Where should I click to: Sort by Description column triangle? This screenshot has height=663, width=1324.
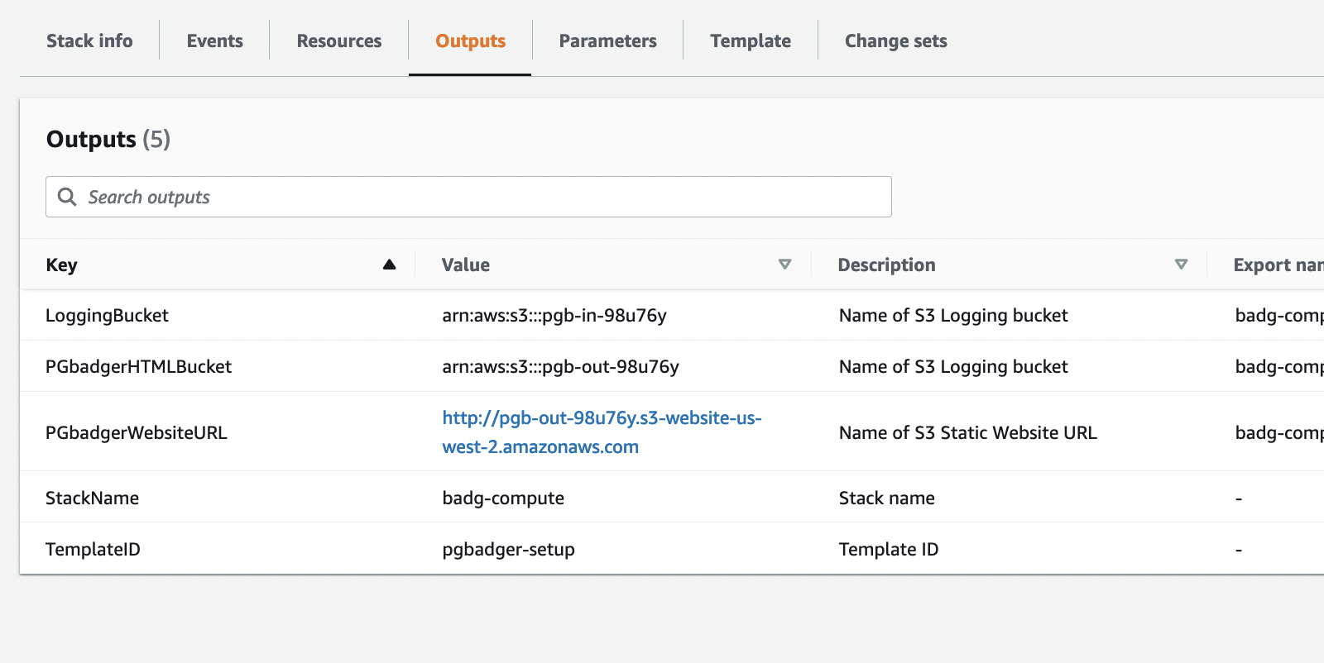tap(1181, 265)
